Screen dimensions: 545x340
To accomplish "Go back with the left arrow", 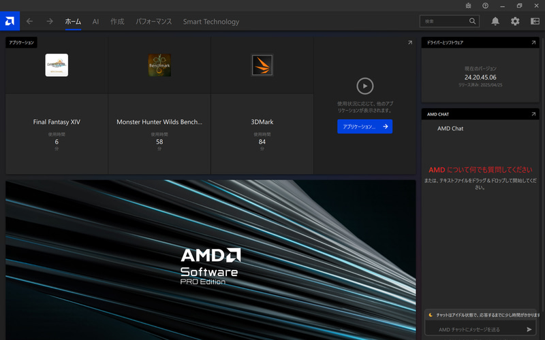I will pos(29,21).
